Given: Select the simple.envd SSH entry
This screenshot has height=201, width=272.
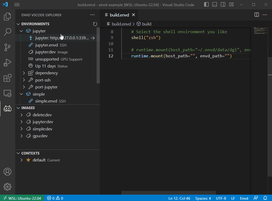Looking at the screenshot, I should pyautogui.click(x=57, y=101).
